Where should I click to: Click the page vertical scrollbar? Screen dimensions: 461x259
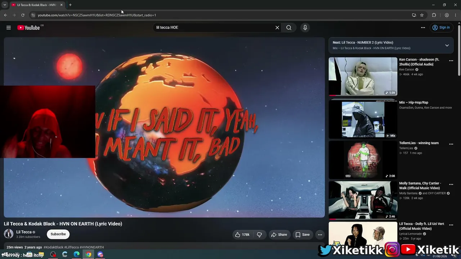click(459, 50)
